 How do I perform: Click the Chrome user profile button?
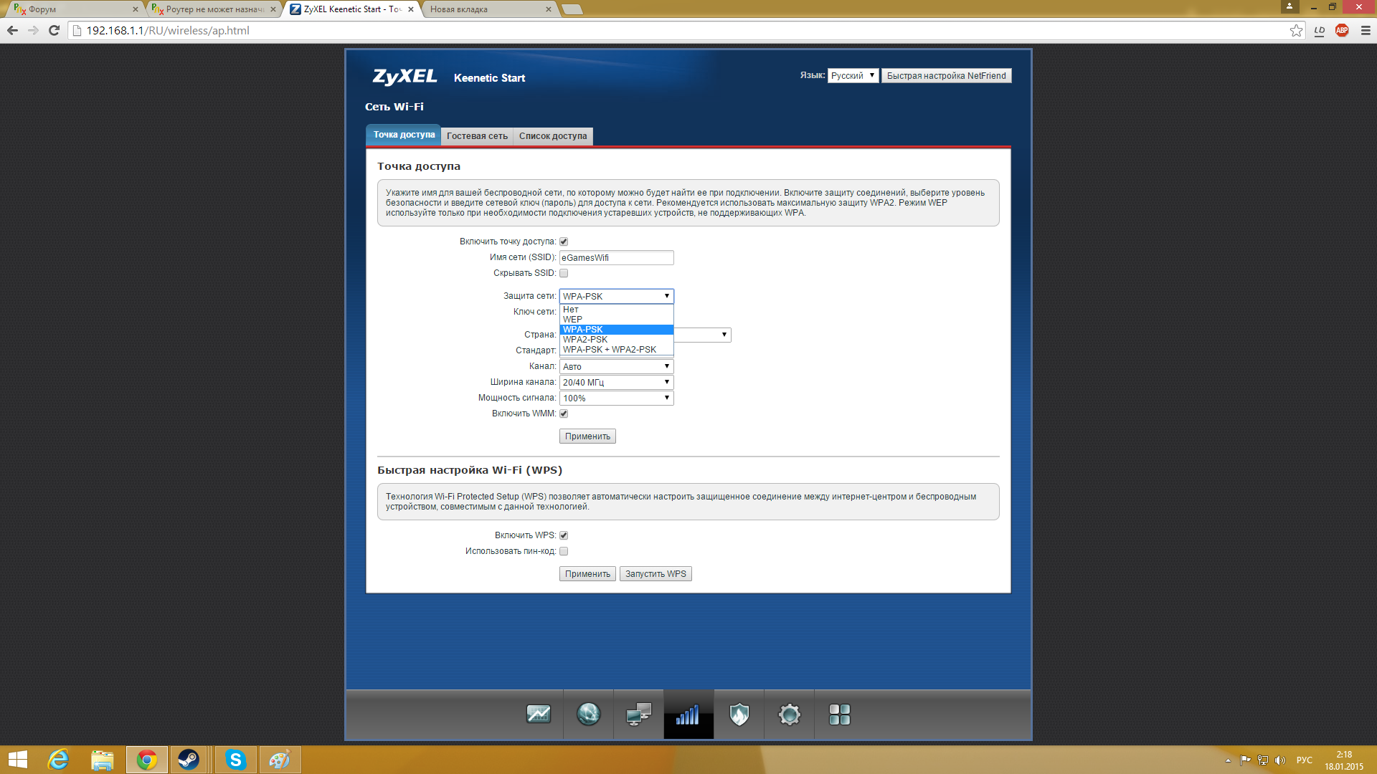pos(1290,6)
